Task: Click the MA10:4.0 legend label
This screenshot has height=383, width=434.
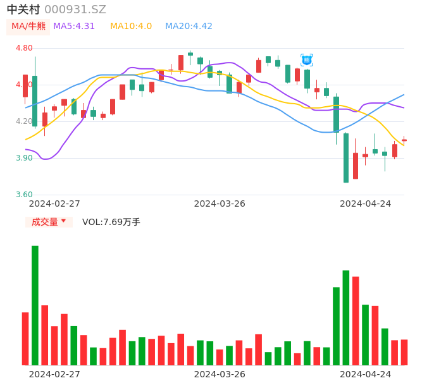Action: coord(131,27)
